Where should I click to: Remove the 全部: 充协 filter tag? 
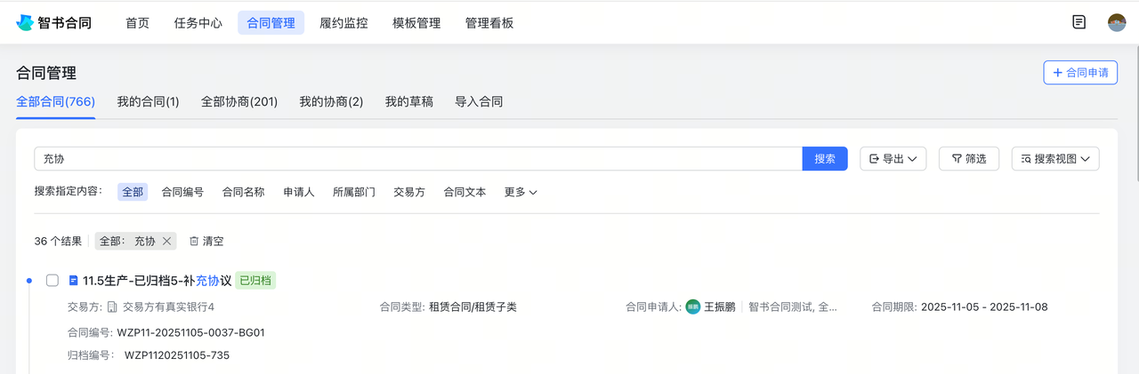pyautogui.click(x=166, y=241)
